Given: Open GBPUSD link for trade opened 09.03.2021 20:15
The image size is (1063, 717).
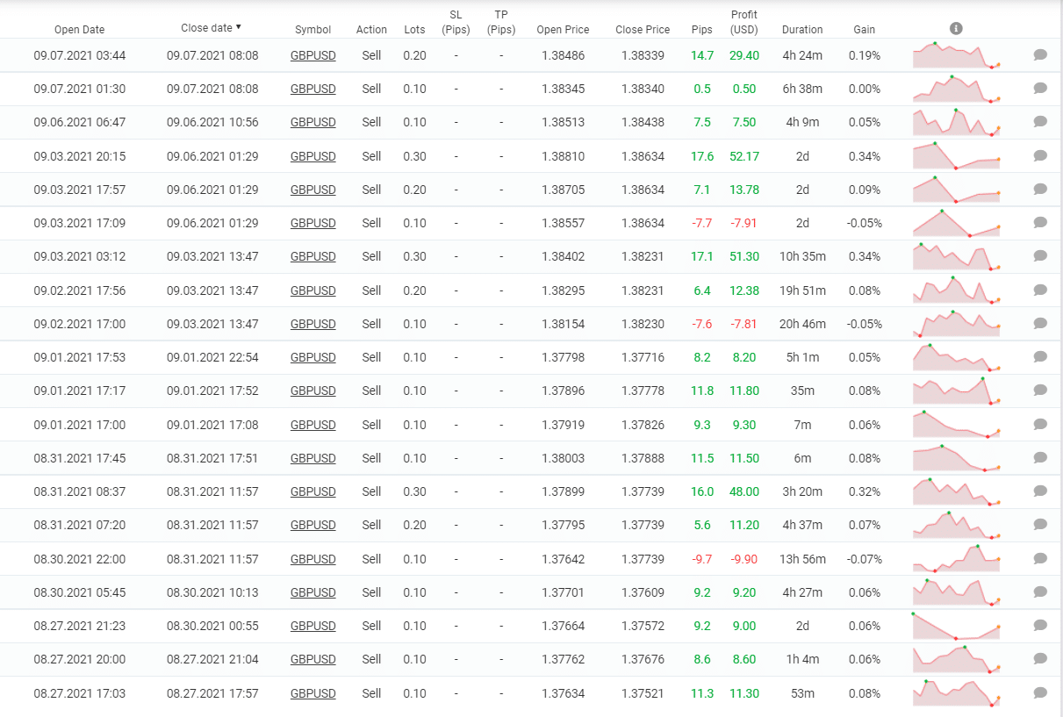Looking at the screenshot, I should click(x=312, y=156).
